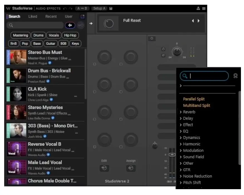Click the small knob above faders
Screen dimensions: 244x195
[155, 145]
